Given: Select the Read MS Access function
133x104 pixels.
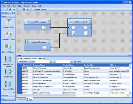Looking at the screenshot, I should tap(8, 36).
